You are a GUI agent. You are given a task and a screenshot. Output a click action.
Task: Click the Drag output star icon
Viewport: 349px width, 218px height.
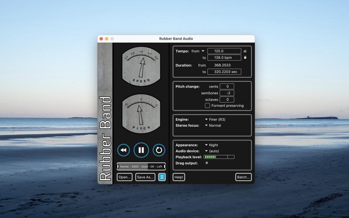tap(206, 163)
